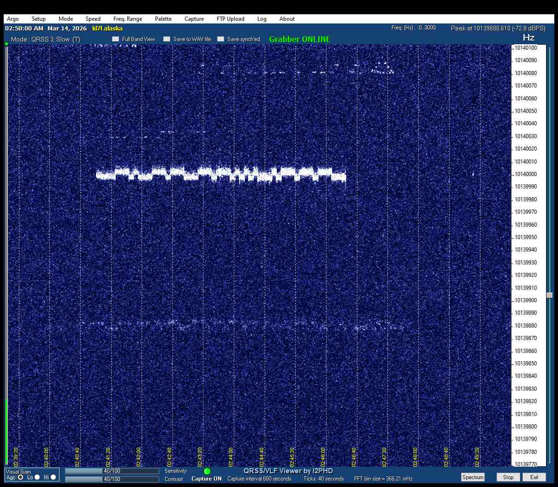Expand the Palette menu
Viewport: 558px width, 487px height.
tap(163, 19)
